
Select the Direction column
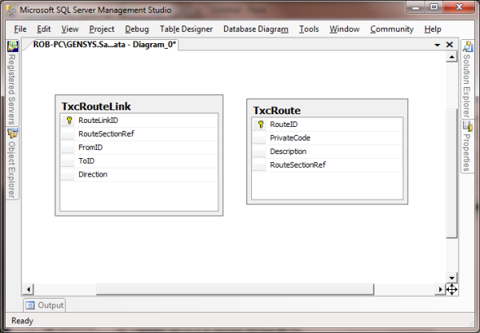coord(139,174)
